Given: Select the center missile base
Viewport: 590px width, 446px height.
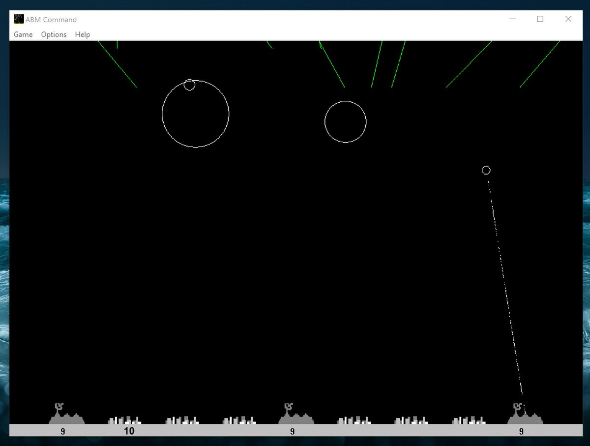Looking at the screenshot, I should pyautogui.click(x=296, y=414).
